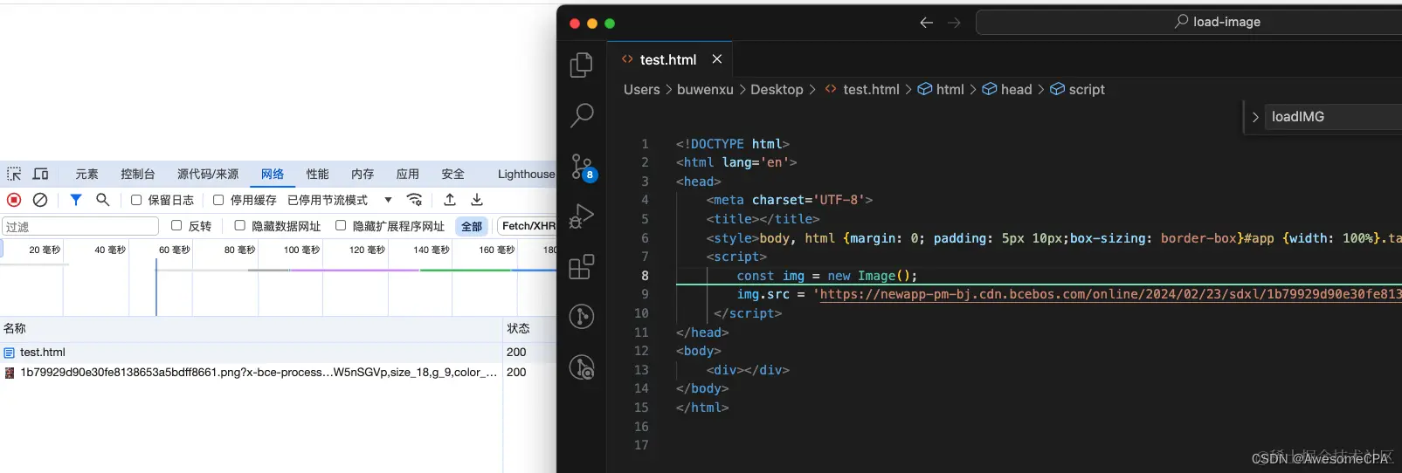Screen dimensions: 1402x473
Task: Open the throttling mode dropdown 已停用节流模式
Action: tap(340, 200)
